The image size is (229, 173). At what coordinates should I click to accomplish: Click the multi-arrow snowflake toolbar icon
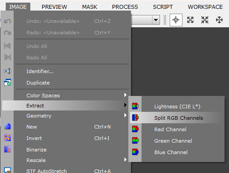pyautogui.click(x=219, y=20)
